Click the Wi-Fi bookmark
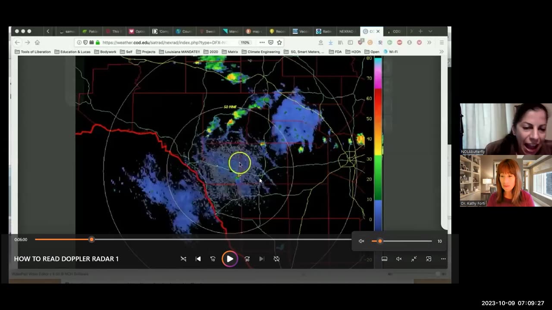The width and height of the screenshot is (552, 310). pyautogui.click(x=390, y=52)
